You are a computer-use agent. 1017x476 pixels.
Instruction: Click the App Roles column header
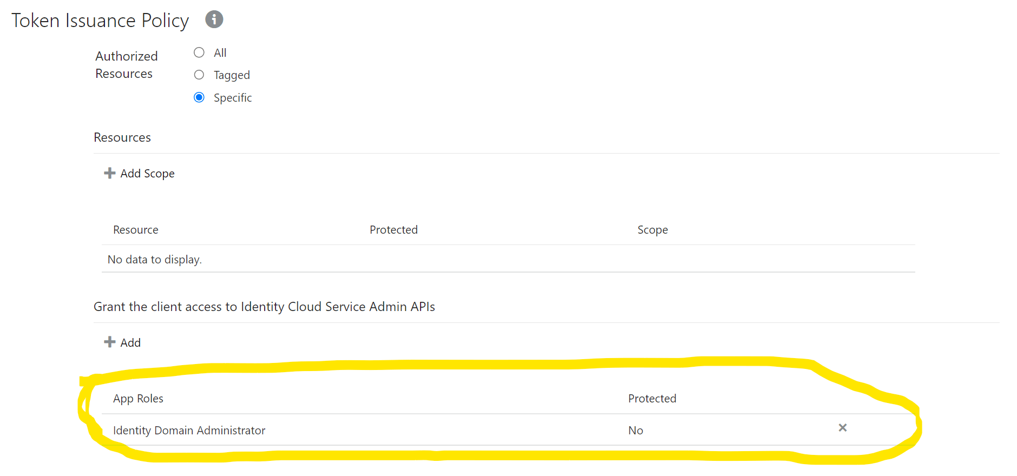[x=138, y=399]
